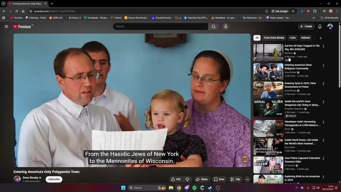Screen dimensions: 341x192
Task: Open the All Bookmarks folder
Action: 330,18
